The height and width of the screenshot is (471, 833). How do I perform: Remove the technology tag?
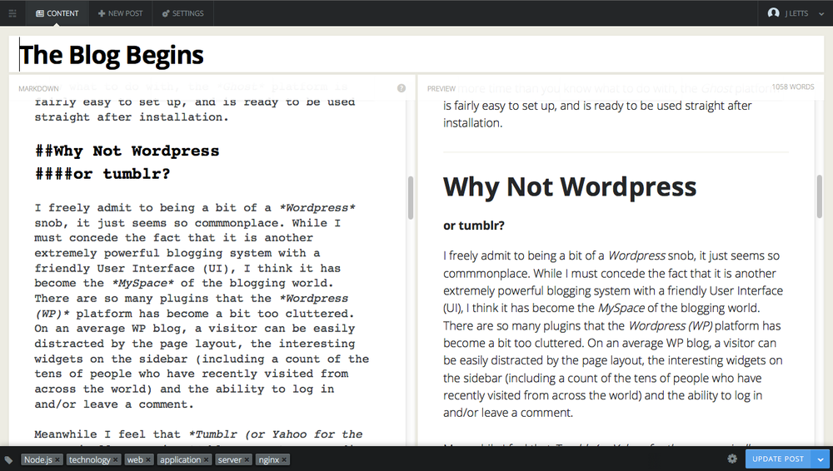click(115, 460)
